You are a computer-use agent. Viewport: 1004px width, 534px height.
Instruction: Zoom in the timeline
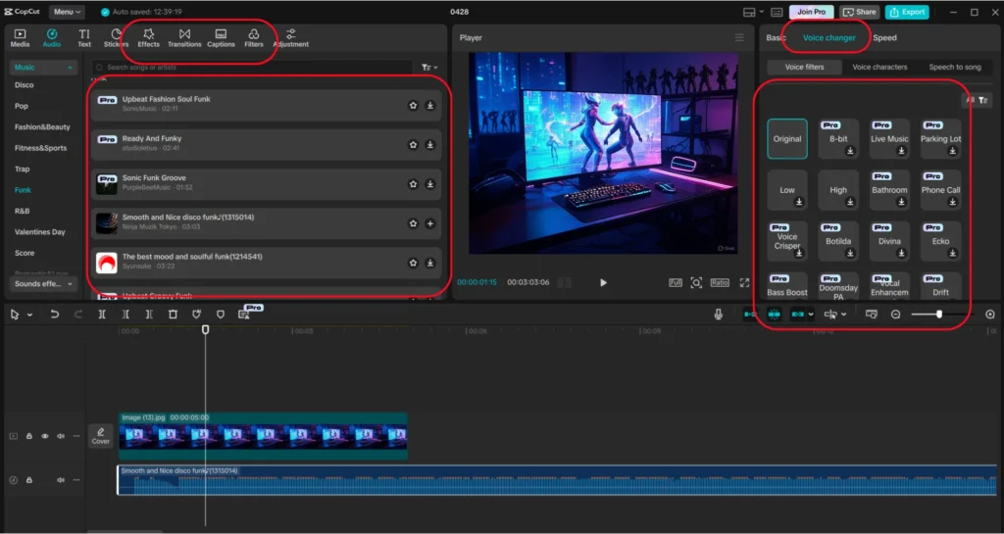(x=990, y=314)
